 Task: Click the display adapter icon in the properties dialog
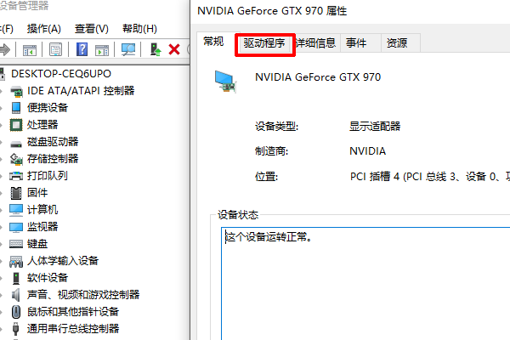coord(225,82)
